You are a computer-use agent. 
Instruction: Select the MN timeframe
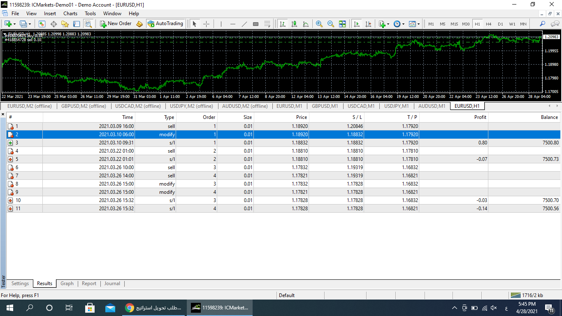[x=523, y=24]
